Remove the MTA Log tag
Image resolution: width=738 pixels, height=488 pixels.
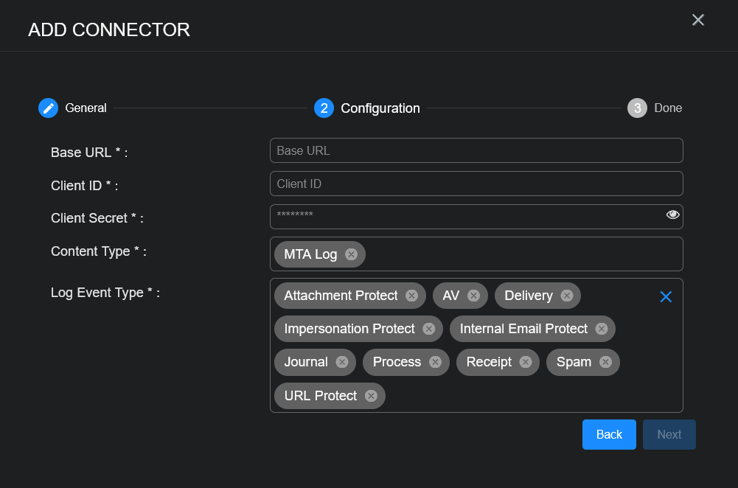click(x=351, y=254)
